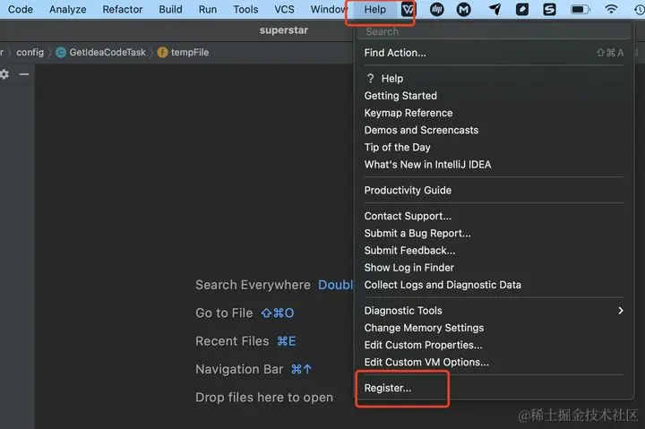The width and height of the screenshot is (645, 429).
Task: Open the Code menu
Action: click(20, 9)
